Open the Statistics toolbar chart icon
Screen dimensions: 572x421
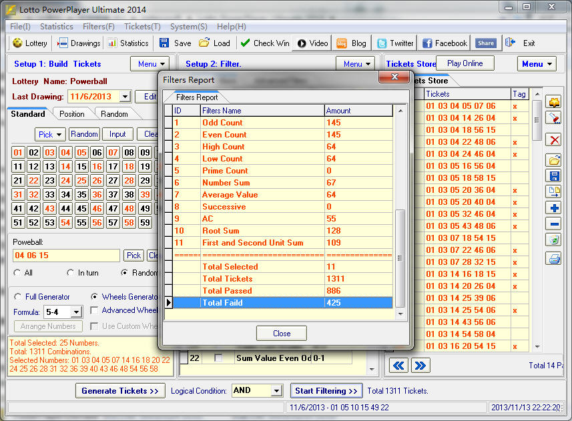[x=112, y=43]
